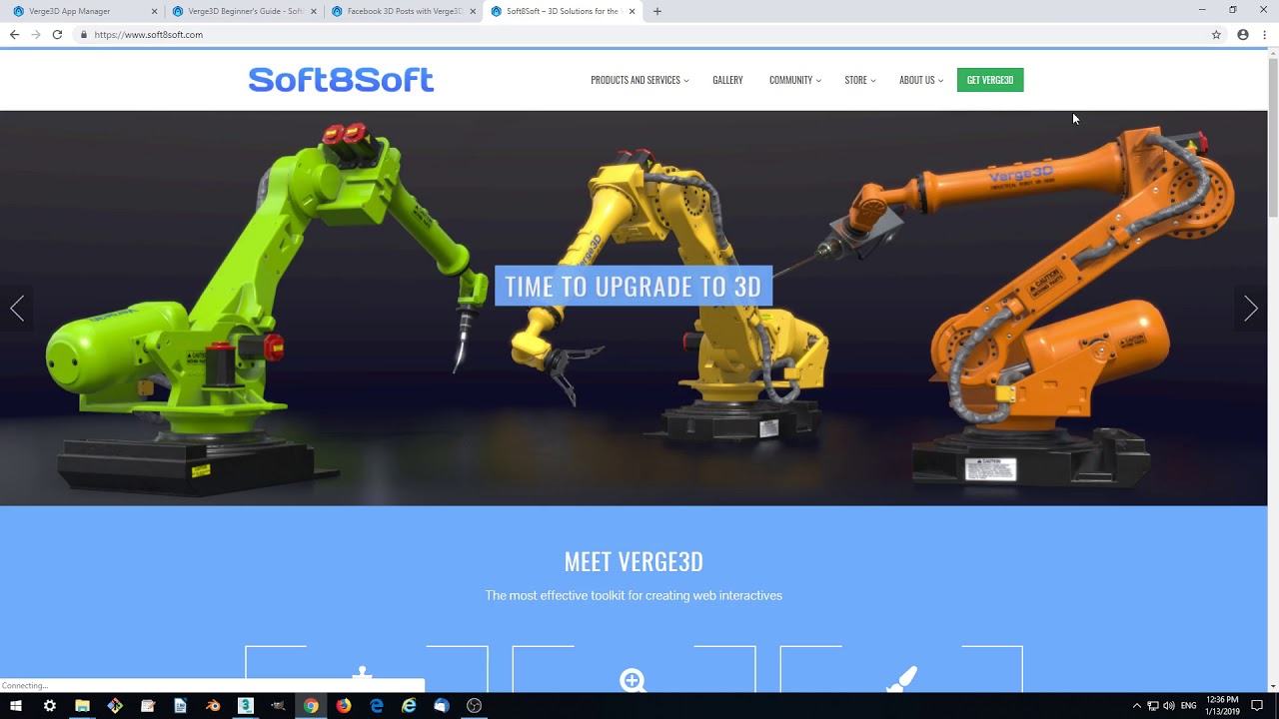Screen dimensions: 1279x719
Task: Open the Gallery page
Action: tap(727, 80)
